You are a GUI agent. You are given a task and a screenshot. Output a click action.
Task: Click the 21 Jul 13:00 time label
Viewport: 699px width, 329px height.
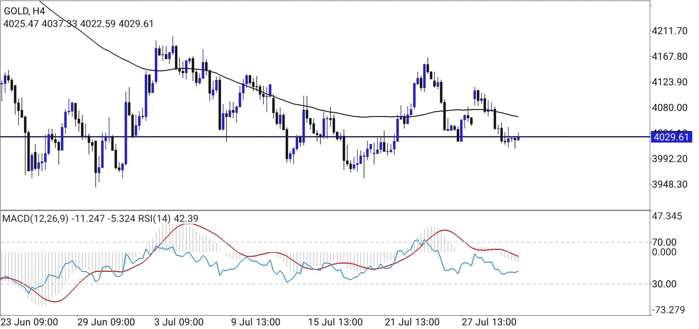click(413, 322)
